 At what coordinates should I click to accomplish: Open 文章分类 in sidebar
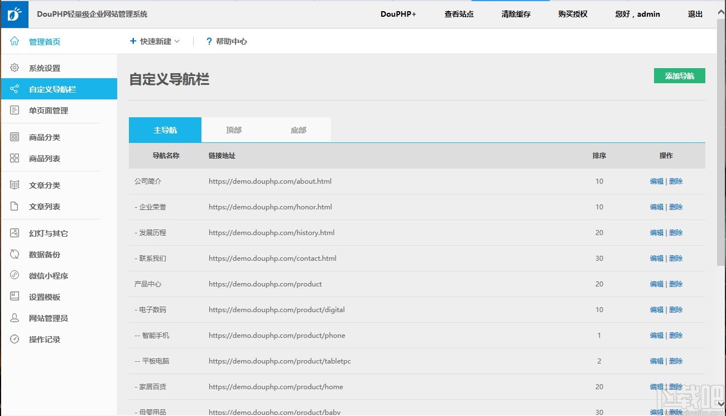pyautogui.click(x=45, y=185)
